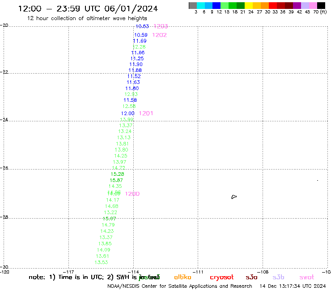Click the wave height value '14.25'
Screen dimensions: 331x290
pyautogui.click(x=121, y=156)
